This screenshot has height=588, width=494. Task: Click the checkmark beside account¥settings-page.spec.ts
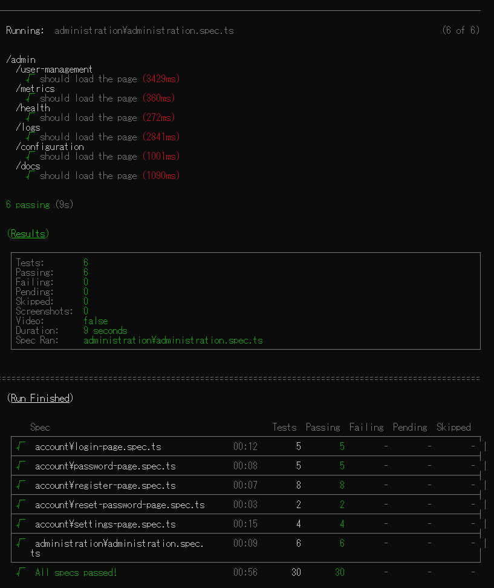click(x=21, y=524)
